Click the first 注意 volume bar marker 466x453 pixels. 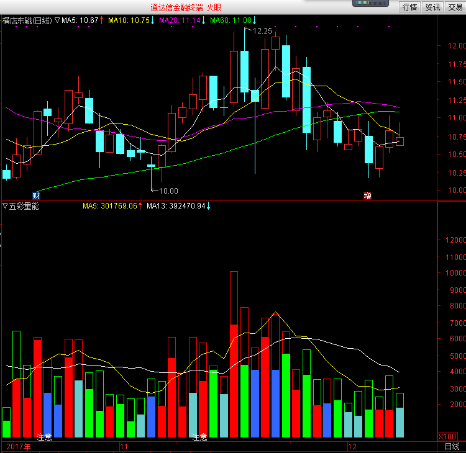(44, 437)
